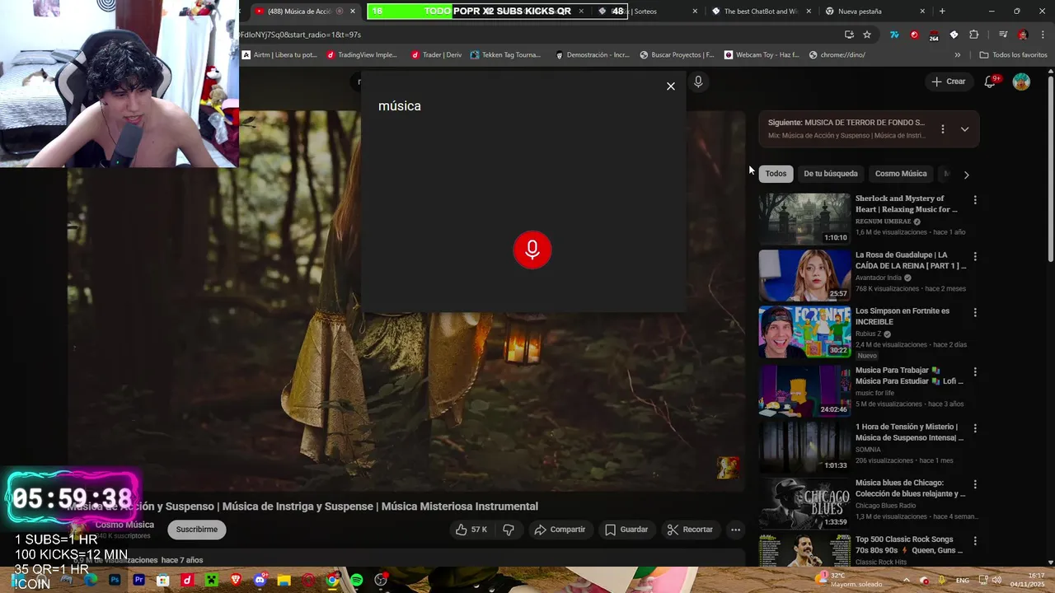The image size is (1055, 593).
Task: Click the Compartir share button
Action: pyautogui.click(x=560, y=530)
